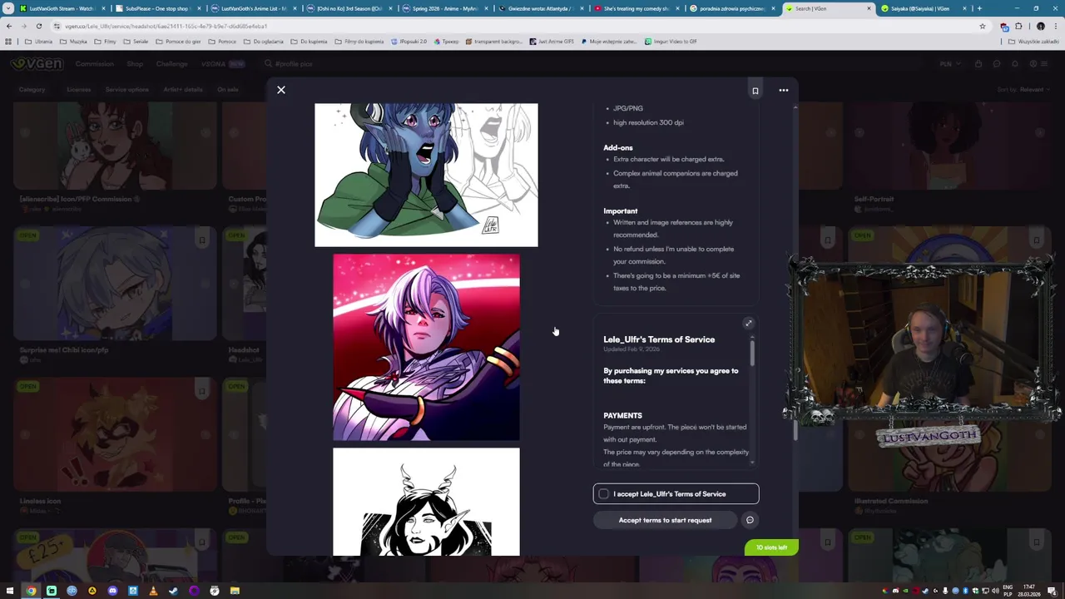Expand the Service options filter
Image resolution: width=1065 pixels, height=599 pixels.
click(x=129, y=90)
